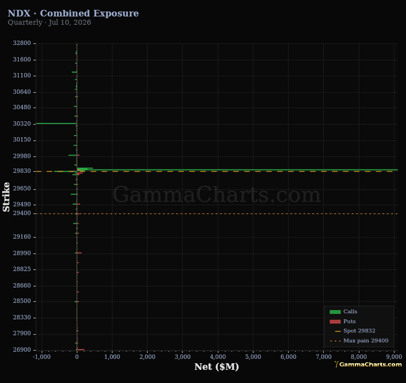This screenshot has width=406, height=383.
Task: Toggle the Puts legend label
Action: click(349, 322)
